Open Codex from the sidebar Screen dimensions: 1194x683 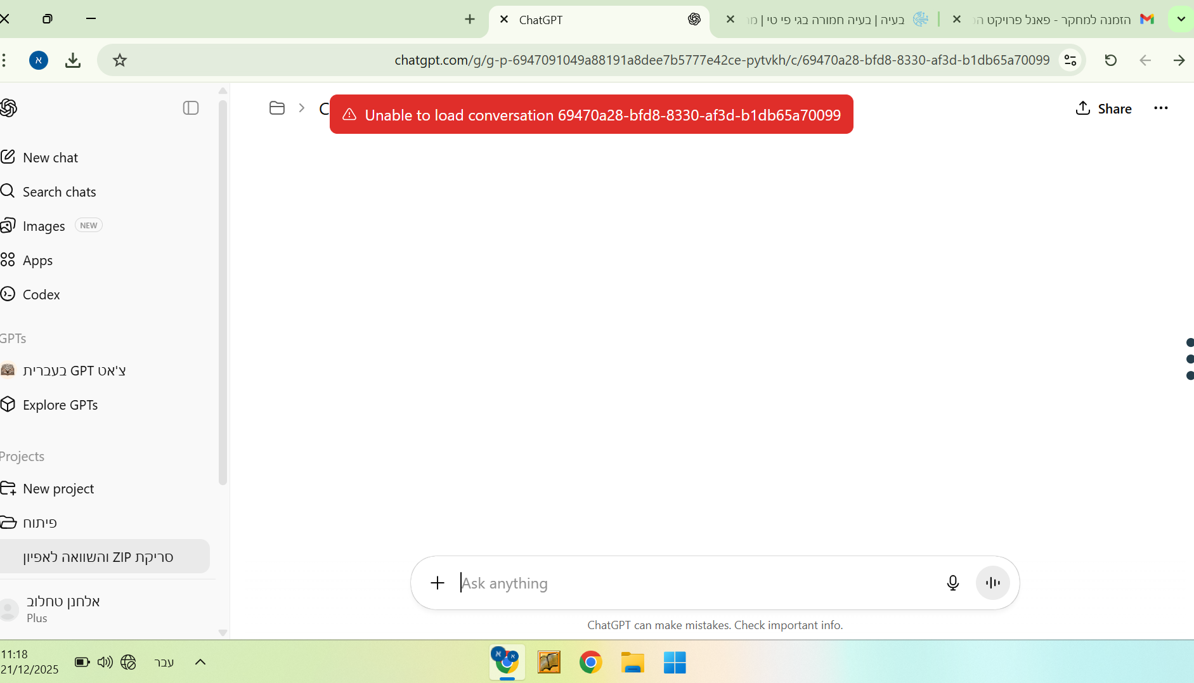point(41,294)
